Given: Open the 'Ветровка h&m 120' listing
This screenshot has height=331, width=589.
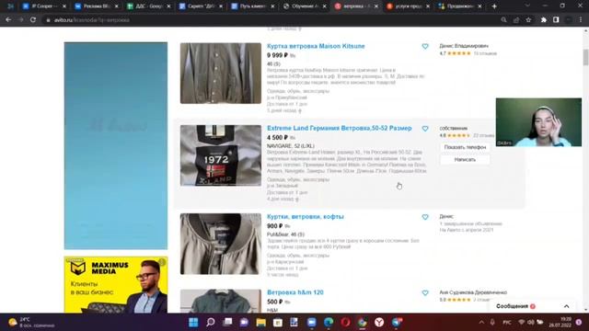Looking at the screenshot, I should pos(294,292).
